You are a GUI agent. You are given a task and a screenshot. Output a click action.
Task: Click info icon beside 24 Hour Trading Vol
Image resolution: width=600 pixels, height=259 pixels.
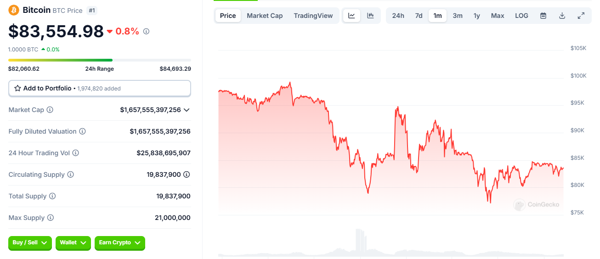76,153
